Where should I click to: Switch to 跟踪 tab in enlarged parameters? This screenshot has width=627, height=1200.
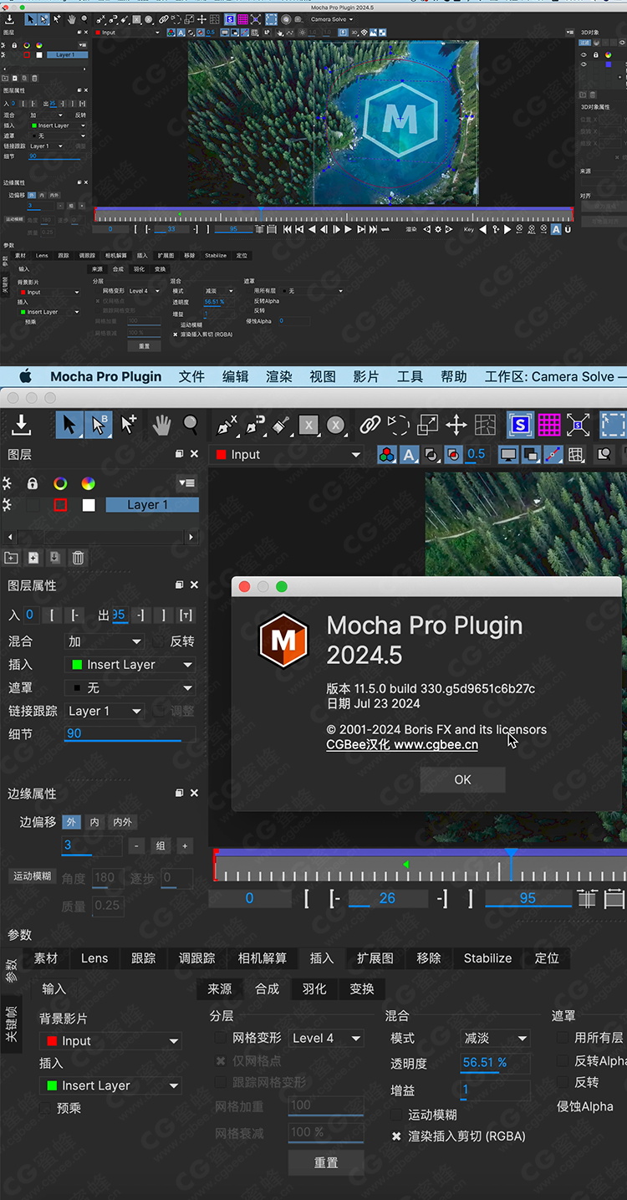[143, 958]
